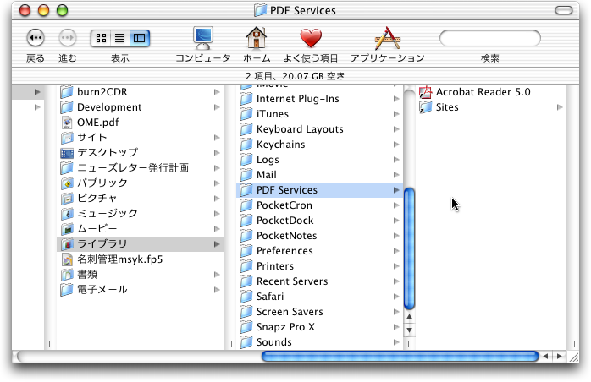The image size is (591, 382).
Task: Open the Applications (アプリケーション) toolbar icon
Action: click(x=387, y=38)
